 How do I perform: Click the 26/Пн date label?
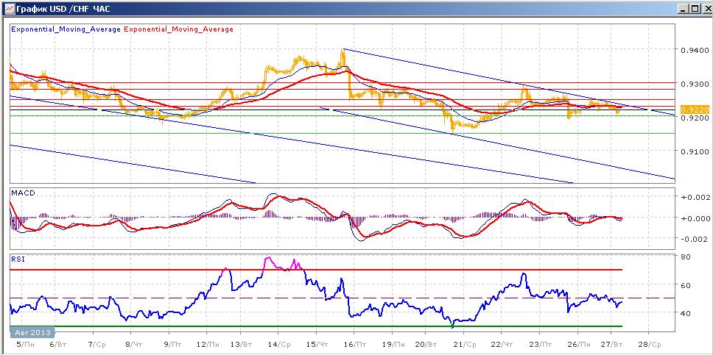pos(579,344)
